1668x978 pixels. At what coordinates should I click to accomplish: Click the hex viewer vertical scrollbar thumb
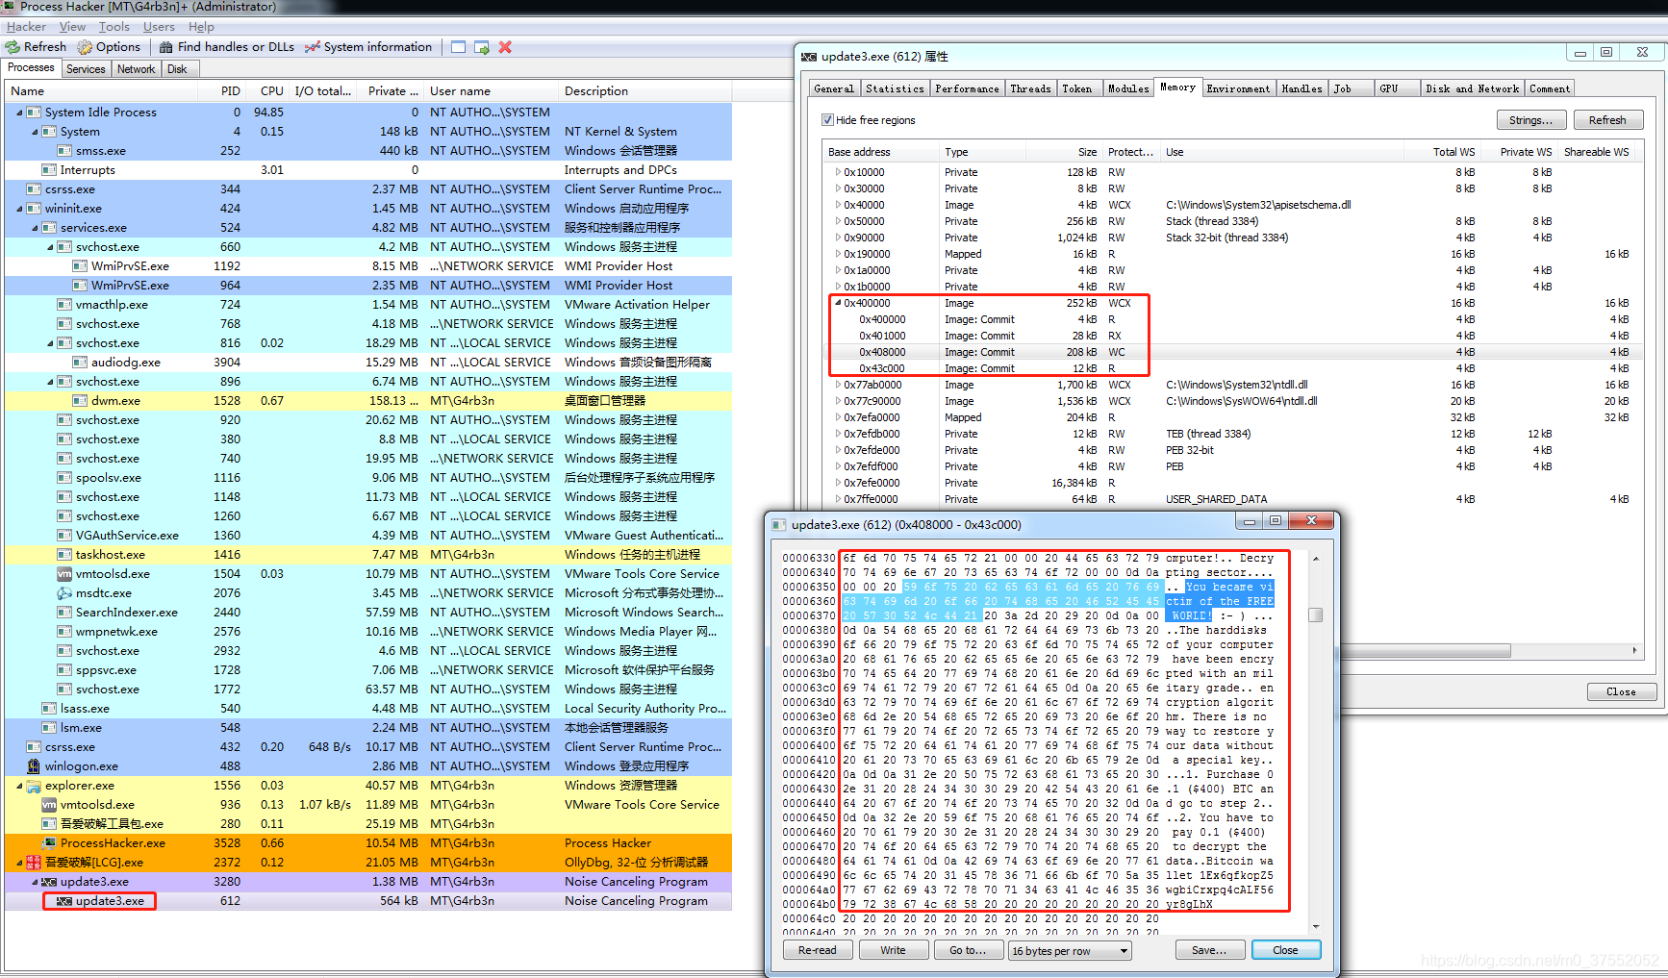pos(1315,615)
